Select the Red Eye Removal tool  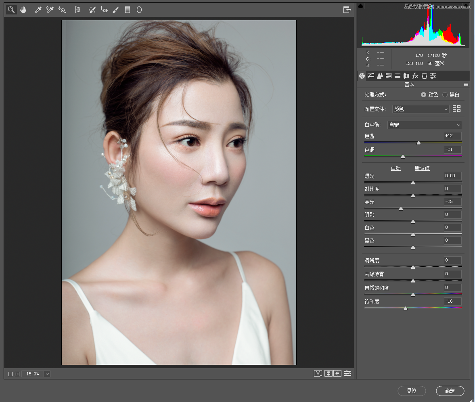(104, 10)
